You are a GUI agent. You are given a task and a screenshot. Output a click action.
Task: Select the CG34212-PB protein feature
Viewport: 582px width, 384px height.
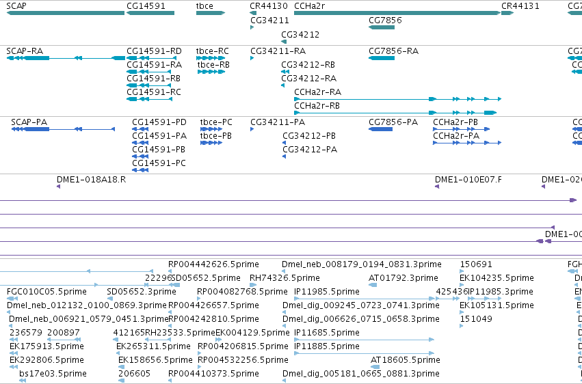click(285, 143)
